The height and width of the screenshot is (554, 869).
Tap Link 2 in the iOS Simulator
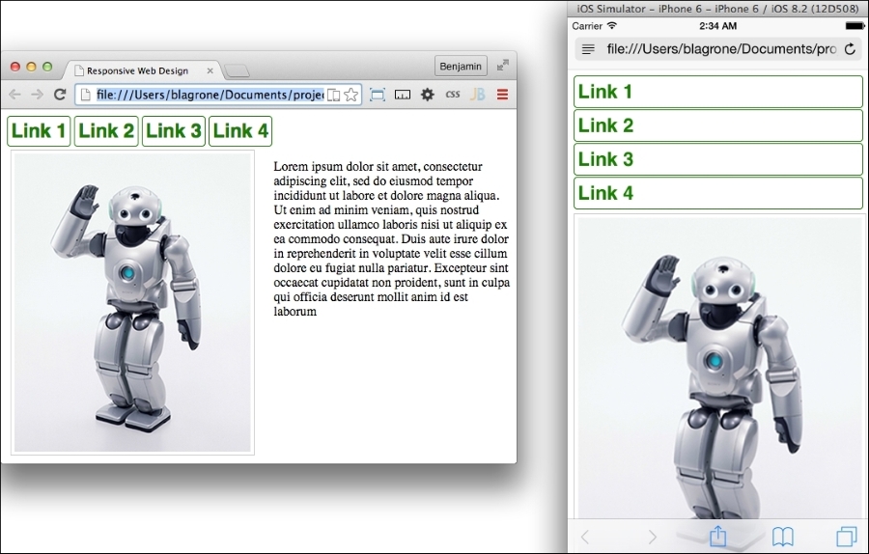(718, 125)
